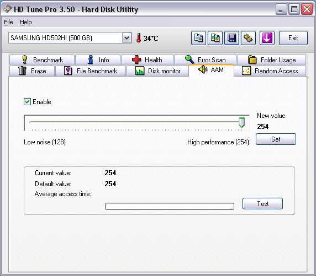Click the thermometer temperature icon
This screenshot has height=276, width=316.
coord(138,38)
